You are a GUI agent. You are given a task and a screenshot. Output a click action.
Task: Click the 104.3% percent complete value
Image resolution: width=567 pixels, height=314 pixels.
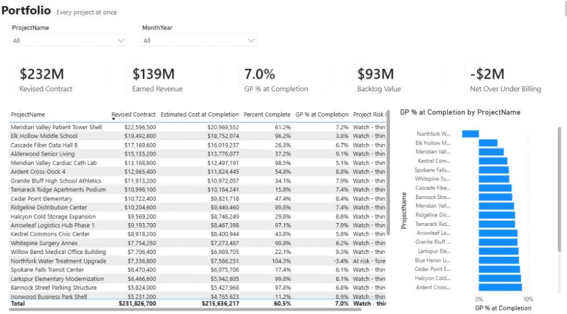point(281,261)
